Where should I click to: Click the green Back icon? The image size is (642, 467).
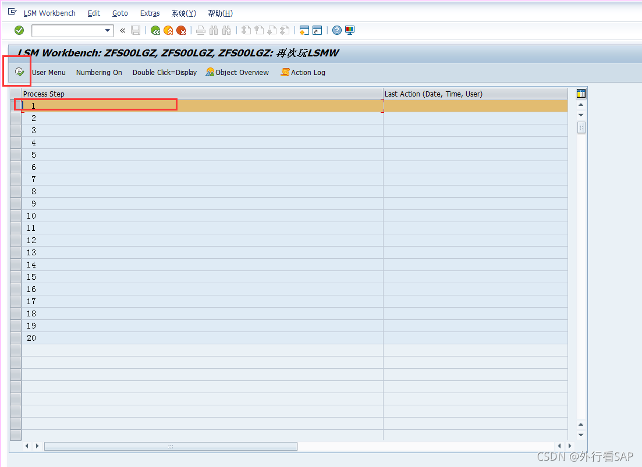155,30
